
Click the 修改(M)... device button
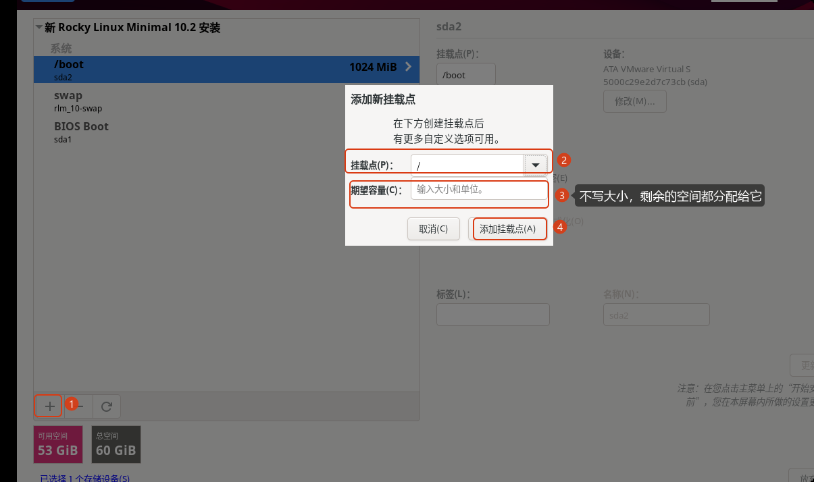tap(635, 101)
